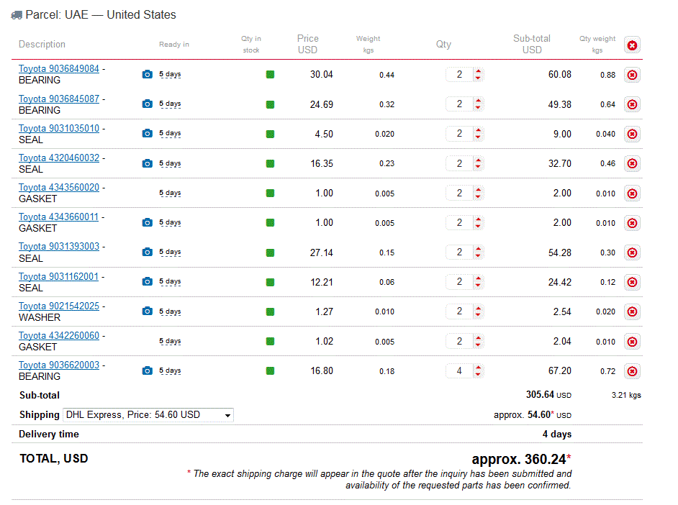This screenshot has width=678, height=505.
Task: Remove all items using header delete icon
Action: point(632,45)
